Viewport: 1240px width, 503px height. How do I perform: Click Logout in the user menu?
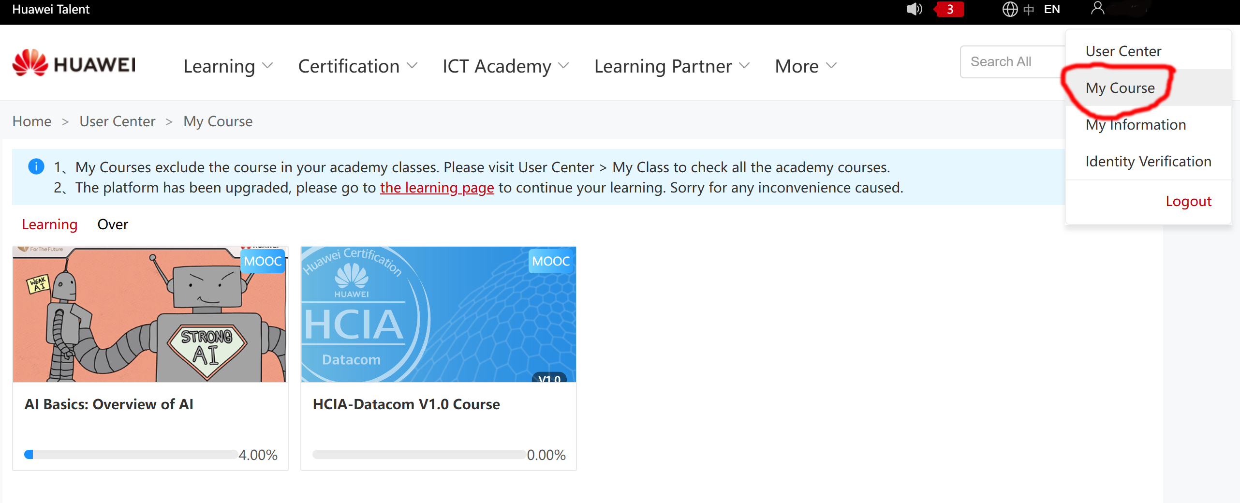tap(1188, 201)
